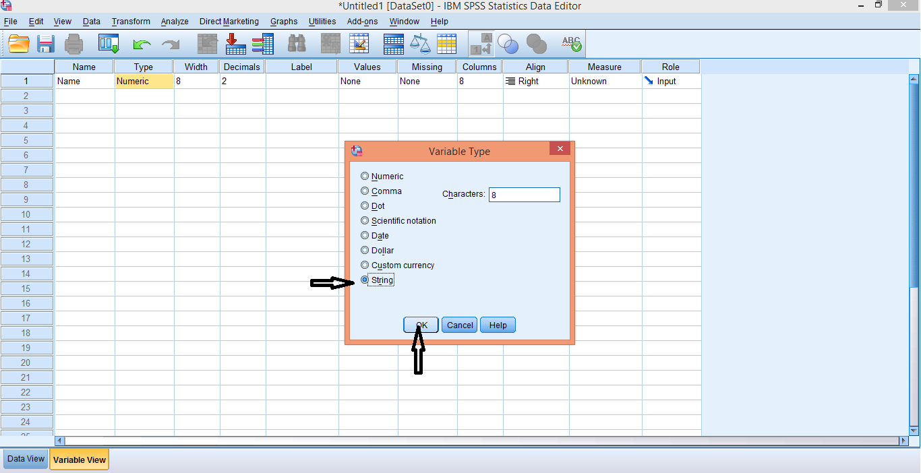Click the Find toolbar icon (binoculars)

pyautogui.click(x=297, y=43)
